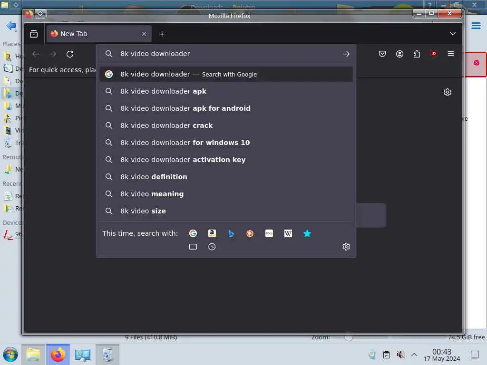Choose suggestion '8k video downloader crack'
Screen dimensions: 487x365
226,125
